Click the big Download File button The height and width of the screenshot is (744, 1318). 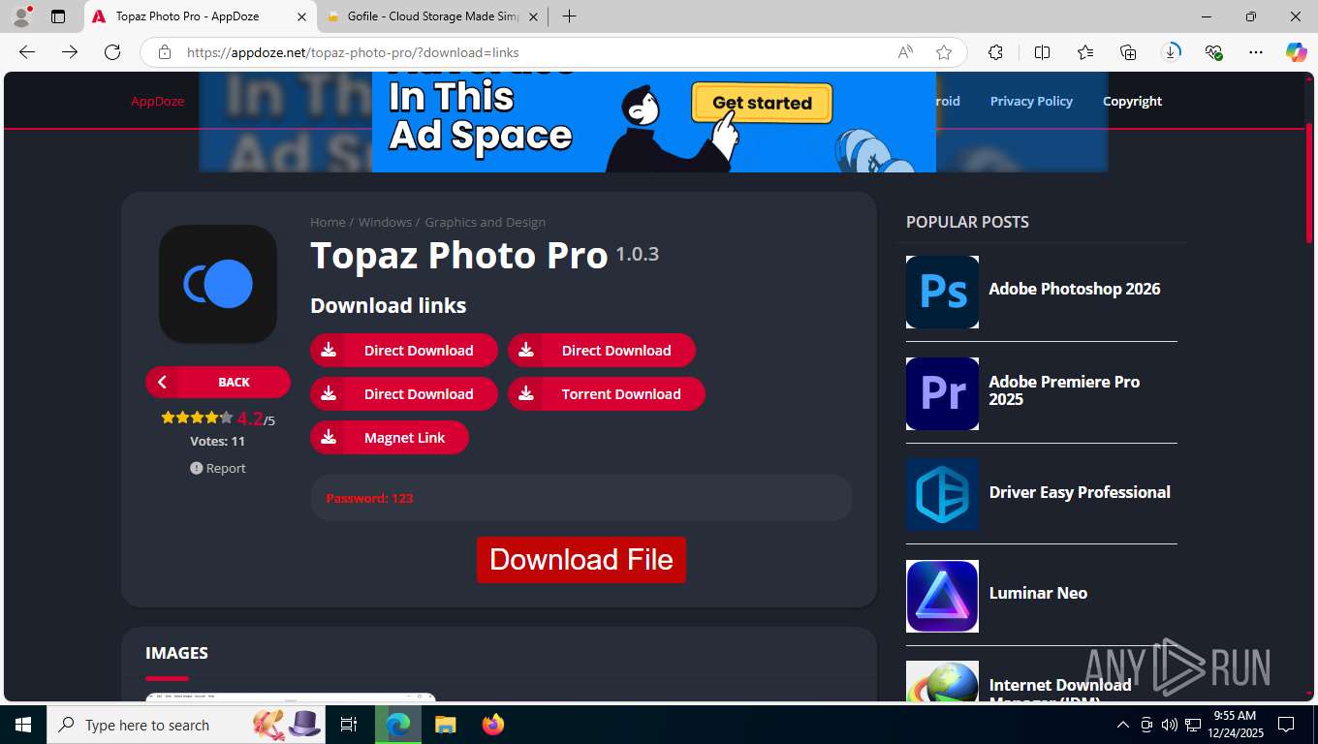[581, 560]
